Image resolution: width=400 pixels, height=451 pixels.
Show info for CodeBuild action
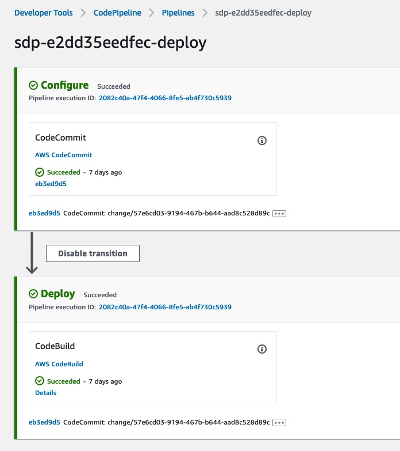[261, 349]
